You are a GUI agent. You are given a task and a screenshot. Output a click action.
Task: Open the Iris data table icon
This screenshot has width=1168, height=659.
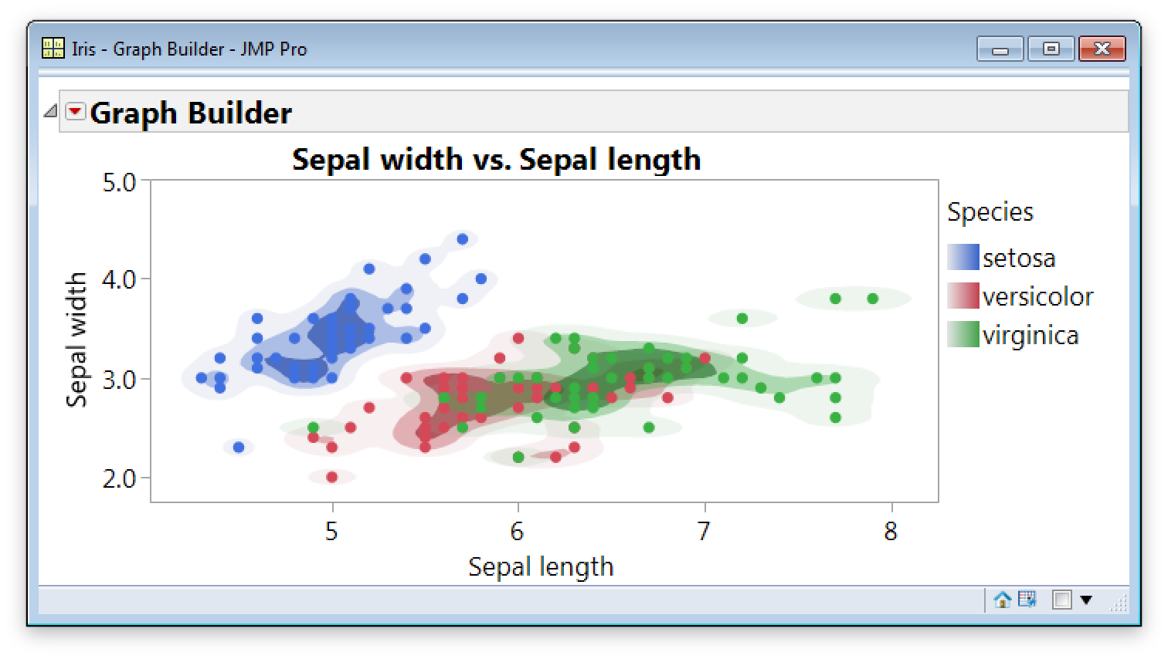coord(1027,600)
